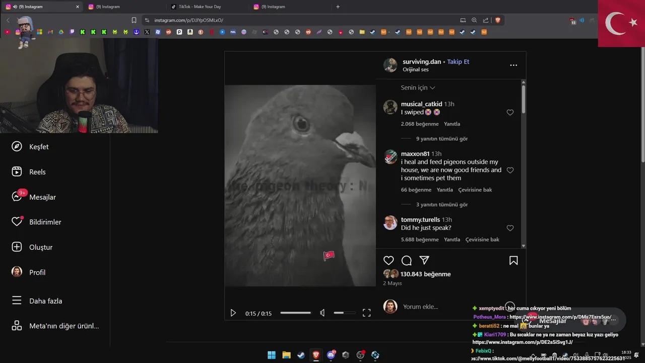Open surviving.dan avatar in post header
Image resolution: width=645 pixels, height=363 pixels.
coord(391,65)
